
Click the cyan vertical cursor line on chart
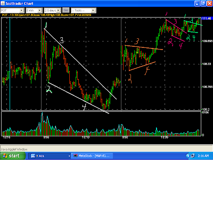(x=10, y=64)
